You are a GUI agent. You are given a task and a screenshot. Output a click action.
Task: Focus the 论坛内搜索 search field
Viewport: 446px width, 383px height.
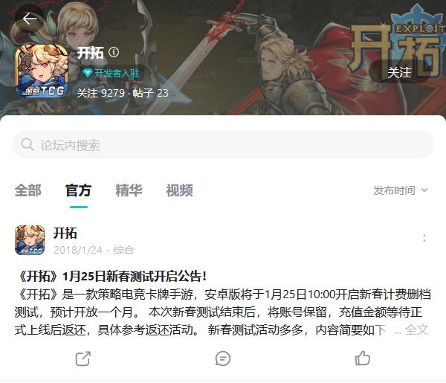click(223, 144)
